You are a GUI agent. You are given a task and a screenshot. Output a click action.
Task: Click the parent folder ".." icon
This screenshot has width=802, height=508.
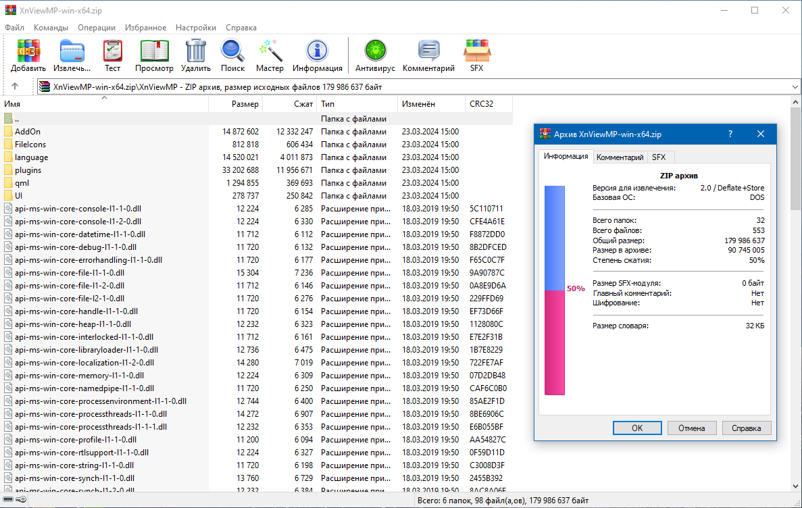tap(8, 119)
